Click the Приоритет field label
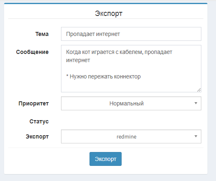This screenshot has width=216, height=181. pos(34,103)
